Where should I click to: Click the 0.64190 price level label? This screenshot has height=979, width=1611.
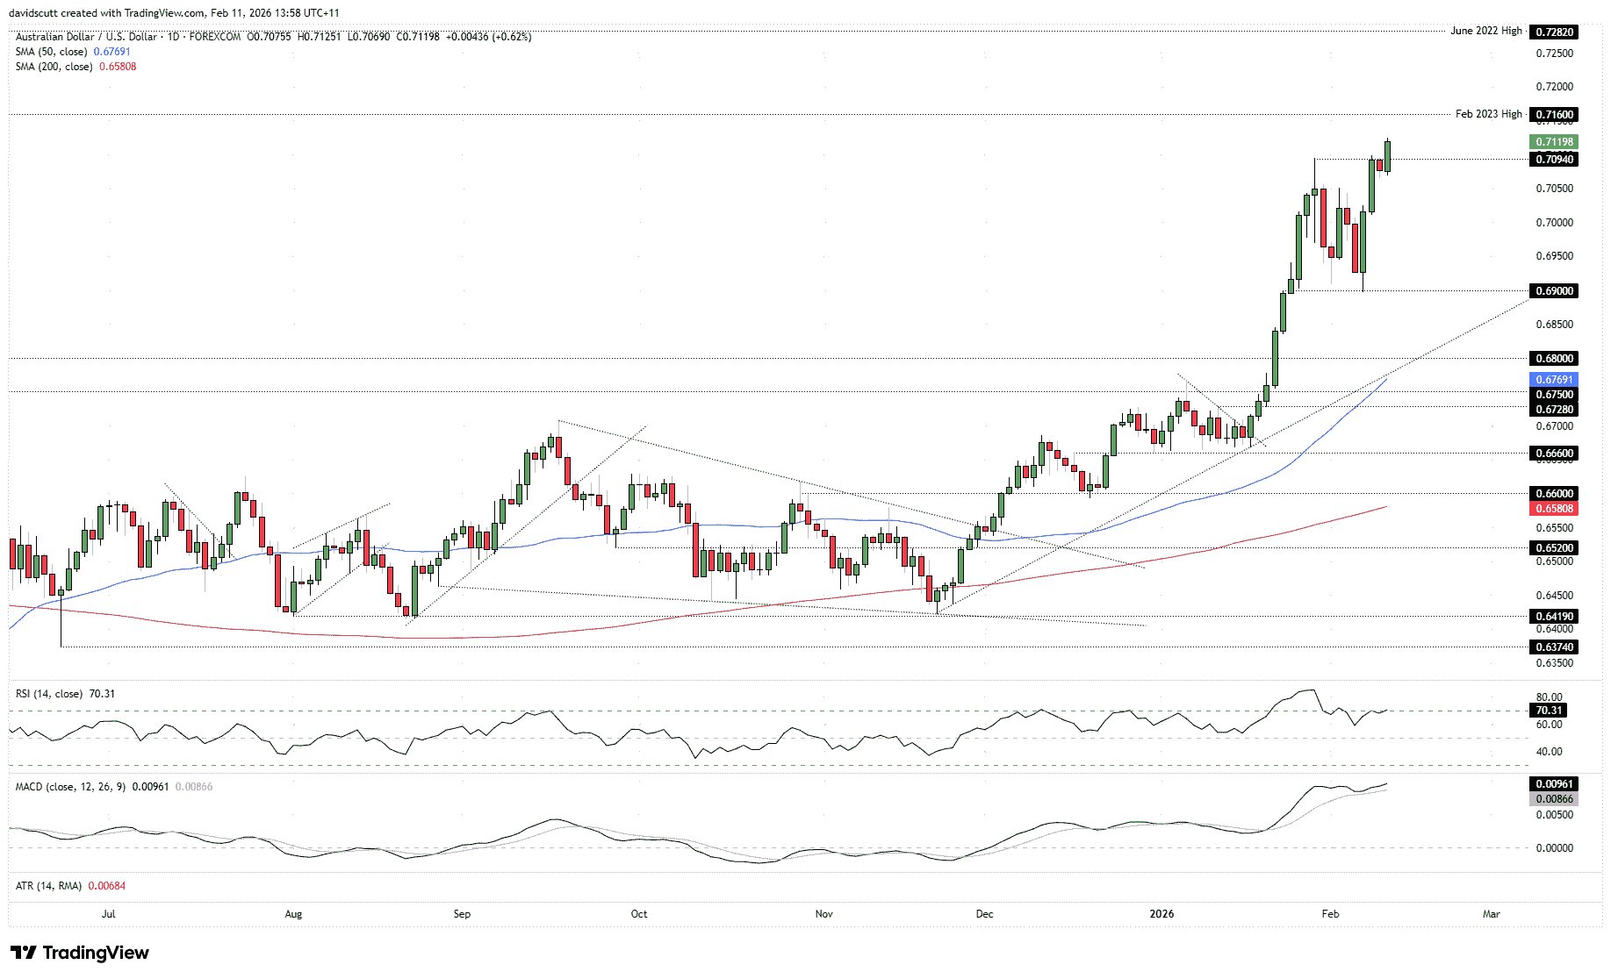pos(1554,617)
